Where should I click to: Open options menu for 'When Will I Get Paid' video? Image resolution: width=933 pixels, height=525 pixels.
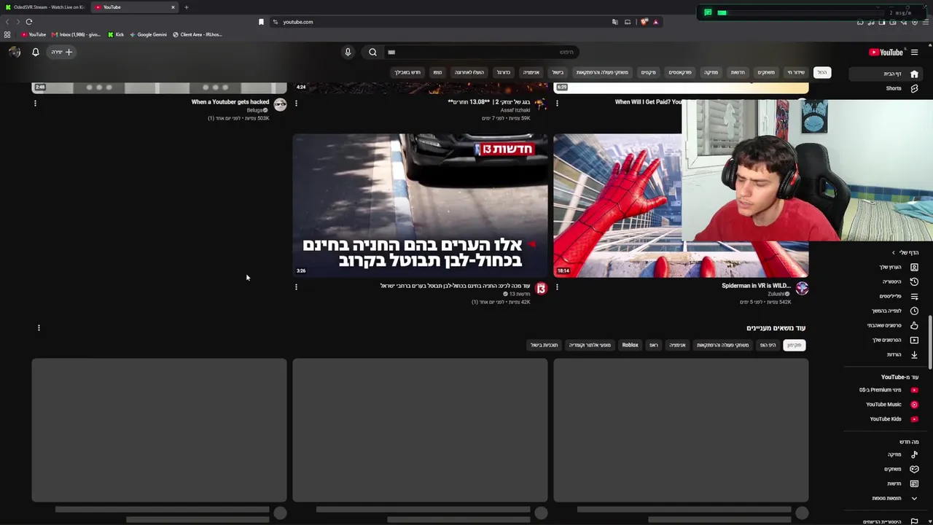[x=557, y=103]
